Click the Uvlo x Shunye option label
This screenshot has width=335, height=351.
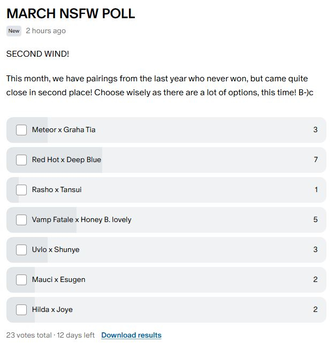(x=56, y=250)
